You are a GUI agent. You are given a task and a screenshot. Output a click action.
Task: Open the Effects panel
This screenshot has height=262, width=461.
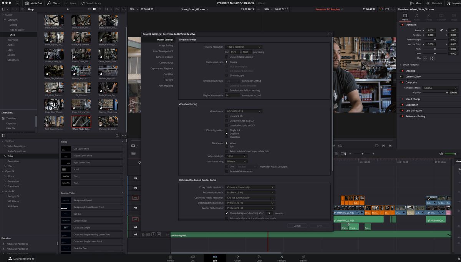(x=54, y=3)
